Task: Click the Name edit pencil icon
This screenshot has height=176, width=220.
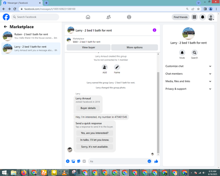Action: tap(117, 67)
